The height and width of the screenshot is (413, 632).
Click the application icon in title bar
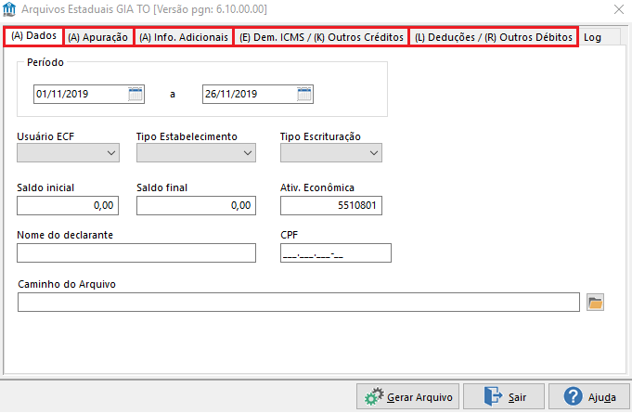tap(9, 9)
